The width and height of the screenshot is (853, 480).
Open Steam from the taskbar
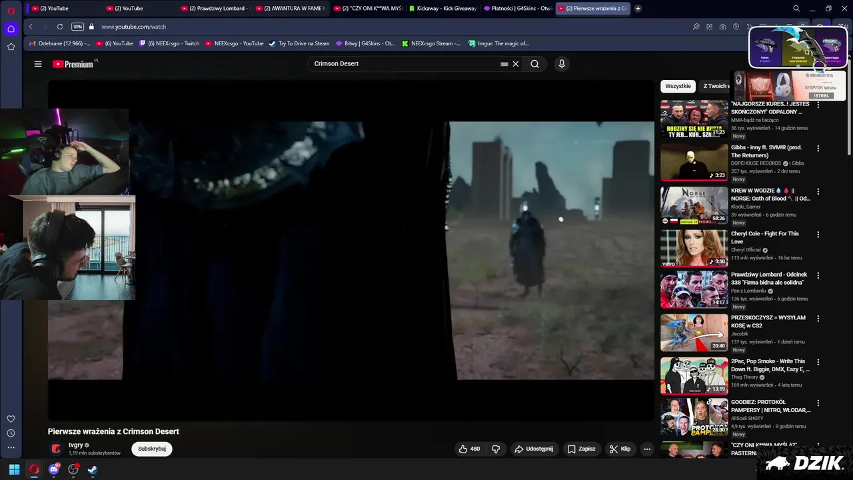click(93, 469)
